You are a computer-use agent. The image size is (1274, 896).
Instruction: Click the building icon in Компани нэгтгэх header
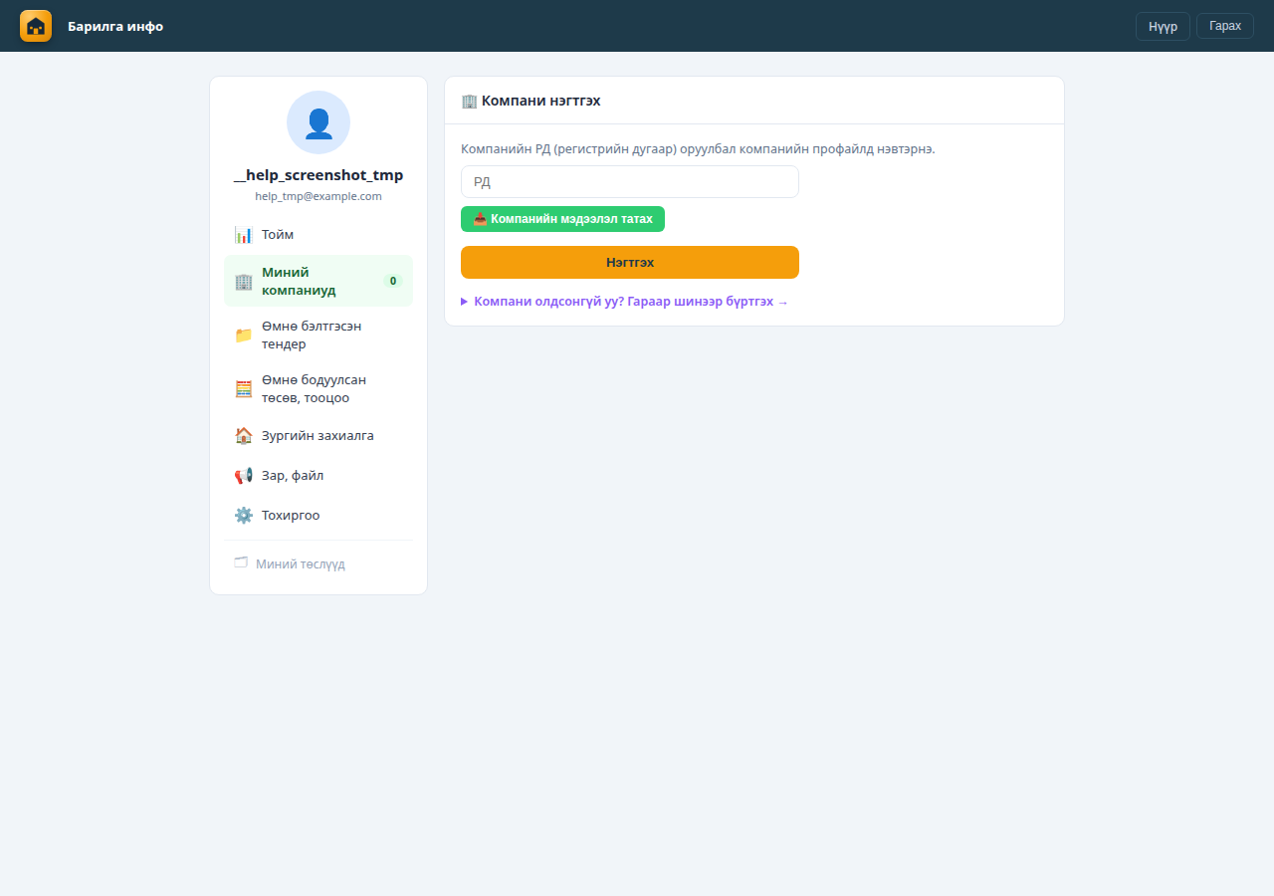coord(470,101)
